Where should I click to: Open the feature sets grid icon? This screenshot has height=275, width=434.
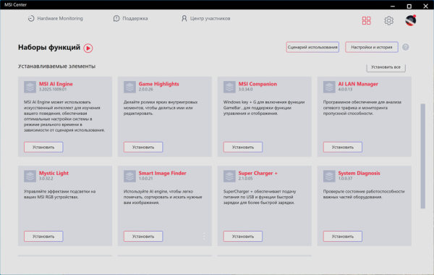pyautogui.click(x=366, y=20)
